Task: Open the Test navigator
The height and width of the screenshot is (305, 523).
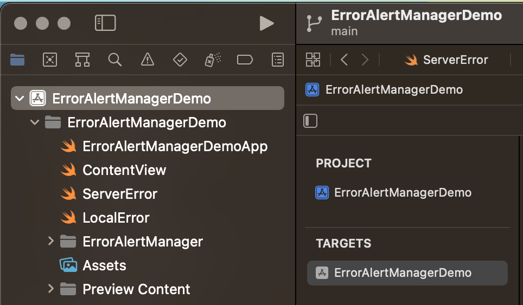Action: coord(180,60)
